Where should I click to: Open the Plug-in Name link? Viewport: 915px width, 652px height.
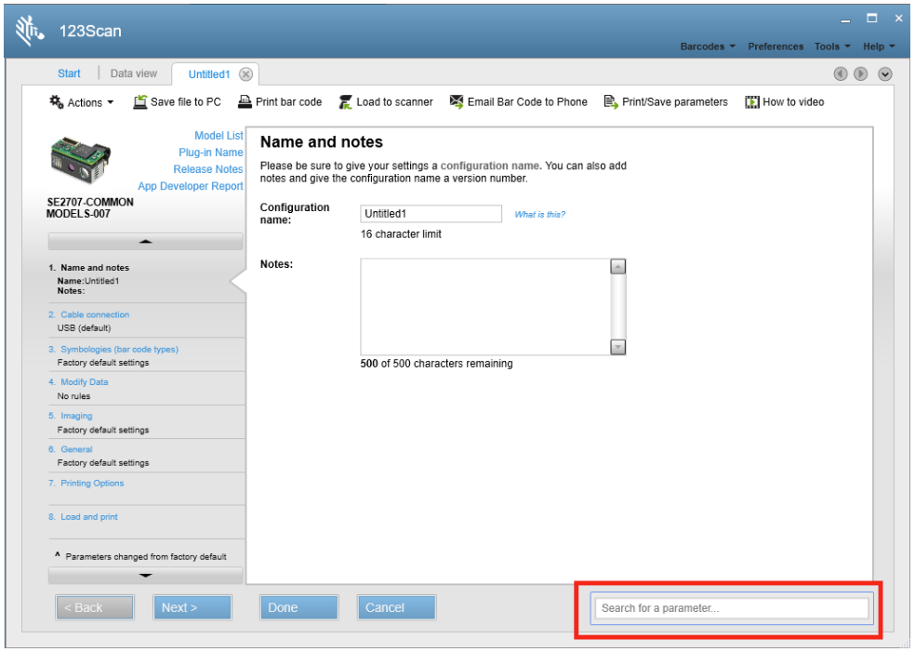(x=211, y=153)
